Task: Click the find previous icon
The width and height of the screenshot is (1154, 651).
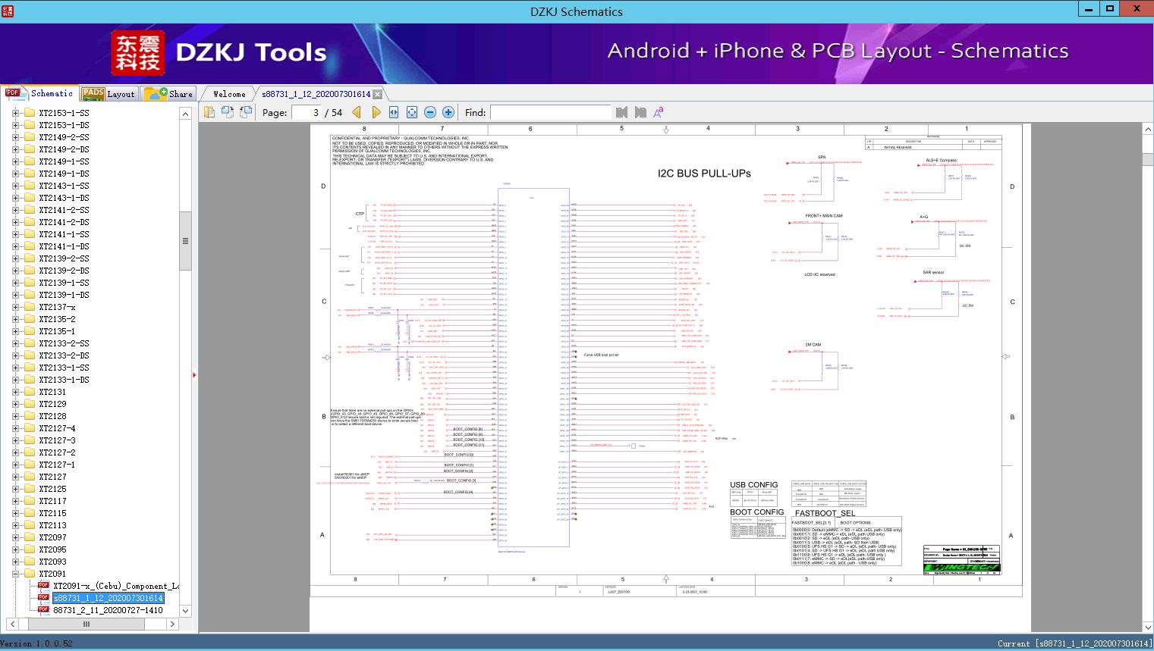Action: tap(622, 112)
